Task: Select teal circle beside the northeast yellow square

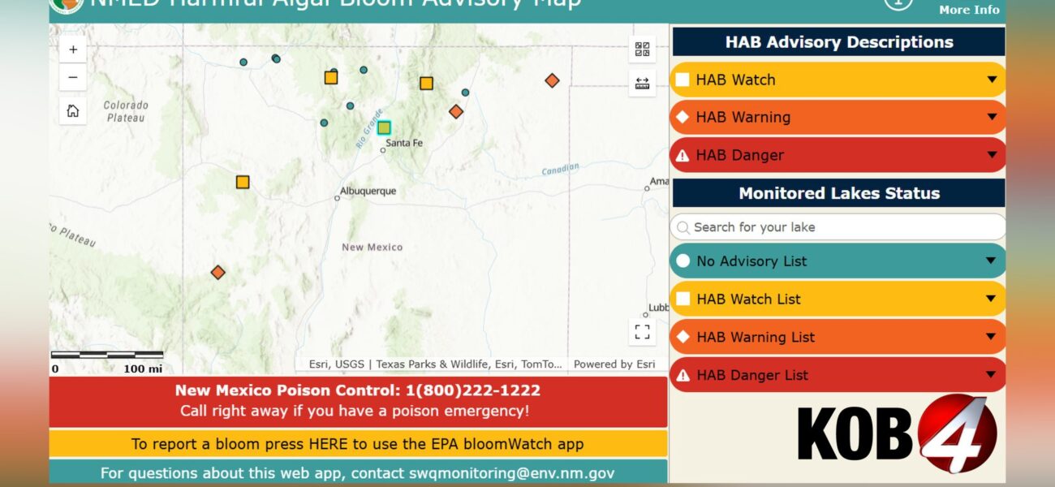Action: click(465, 93)
